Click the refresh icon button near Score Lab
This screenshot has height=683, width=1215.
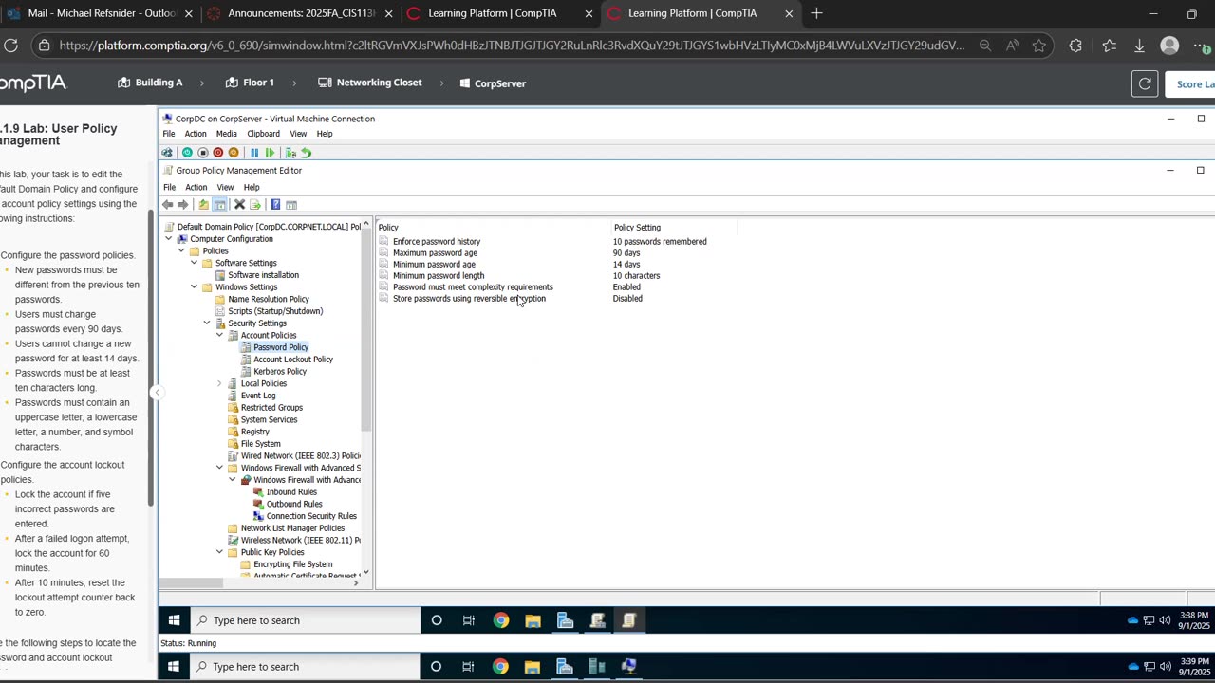1145,83
